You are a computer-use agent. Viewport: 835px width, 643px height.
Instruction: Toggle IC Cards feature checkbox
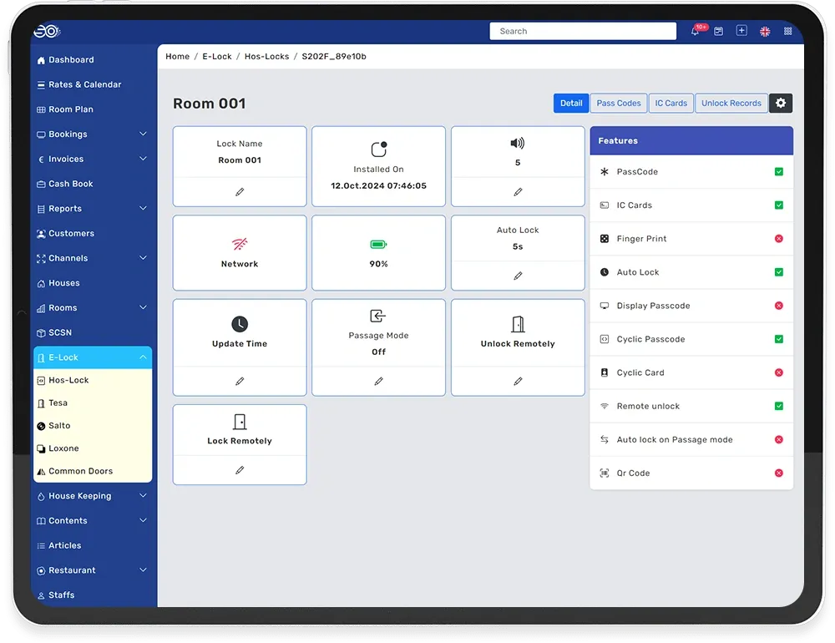(778, 205)
